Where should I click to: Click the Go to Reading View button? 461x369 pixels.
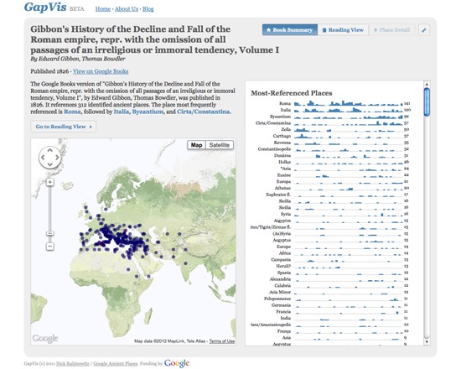64,127
